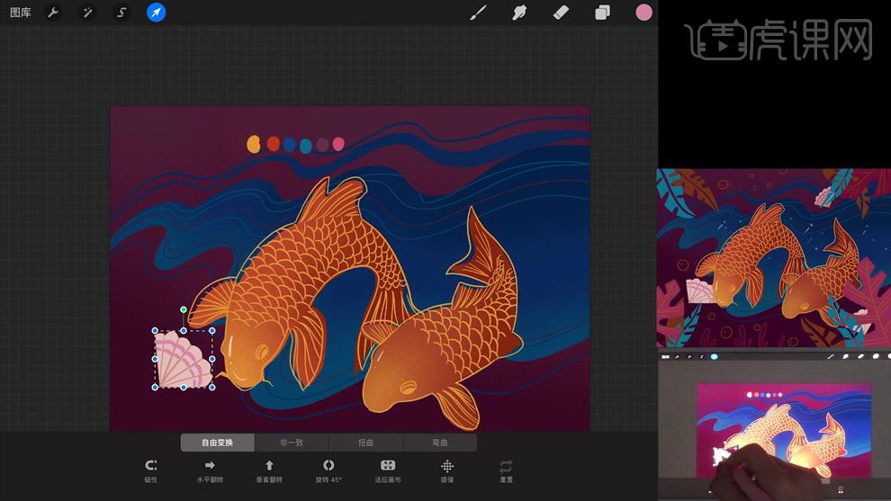Click top-middle edge handle of shell box
The height and width of the screenshot is (501, 891).
(184, 331)
